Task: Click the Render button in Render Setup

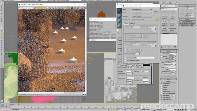Action: click(x=156, y=11)
